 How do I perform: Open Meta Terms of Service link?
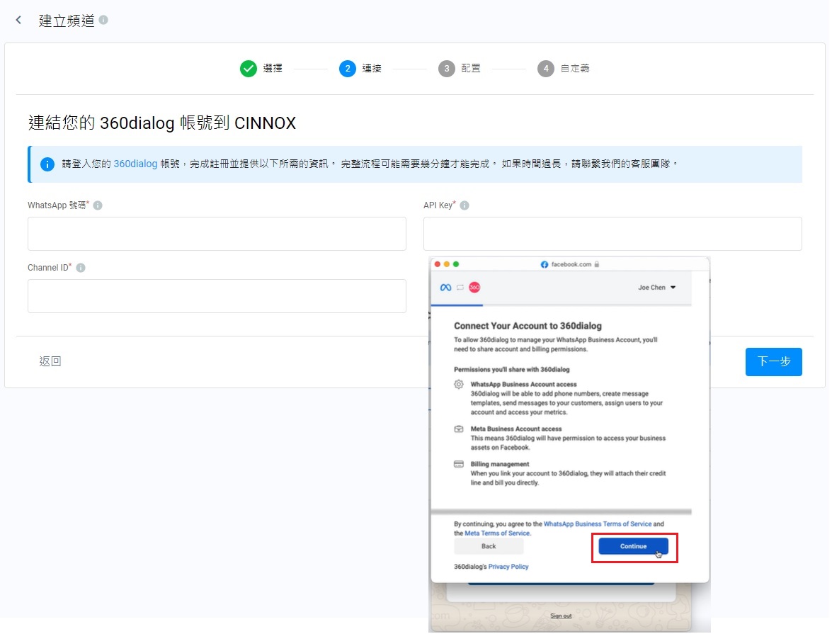(x=497, y=533)
